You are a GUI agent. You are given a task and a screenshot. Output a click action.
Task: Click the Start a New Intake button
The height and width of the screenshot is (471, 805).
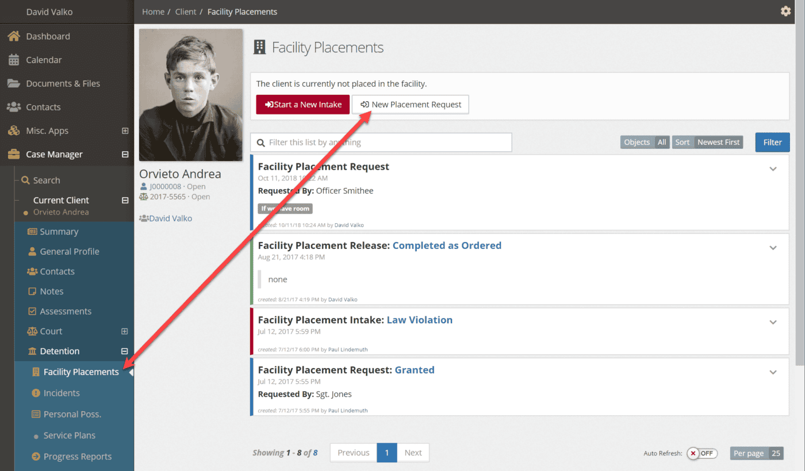click(302, 105)
